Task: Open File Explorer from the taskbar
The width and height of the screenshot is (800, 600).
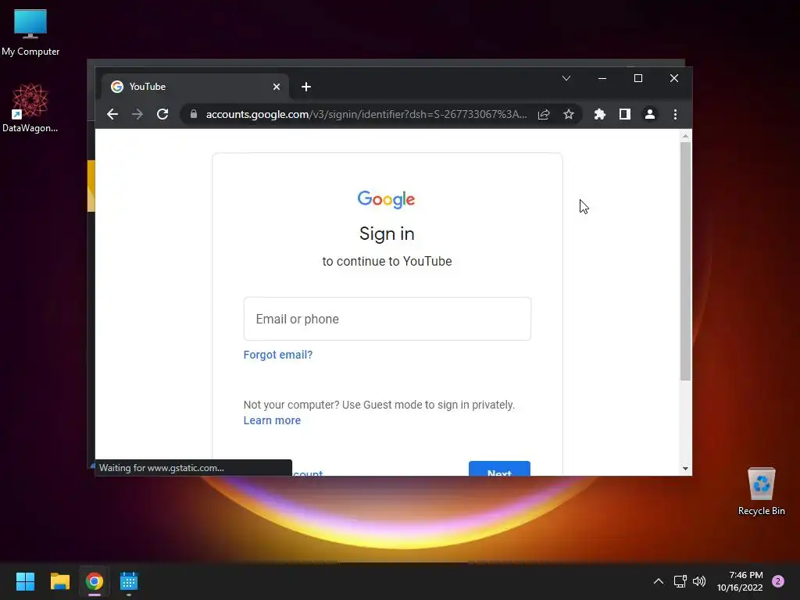Action: 59,581
